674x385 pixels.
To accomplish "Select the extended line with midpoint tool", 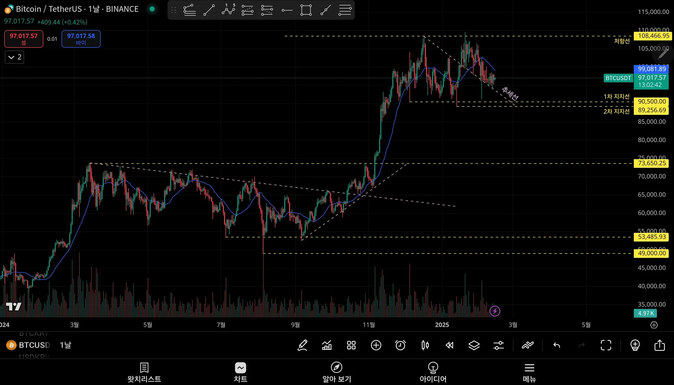I will (x=325, y=10).
